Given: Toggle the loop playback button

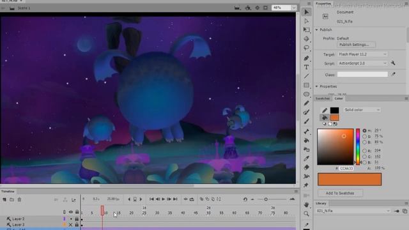Looking at the screenshot, I should pos(192,199).
